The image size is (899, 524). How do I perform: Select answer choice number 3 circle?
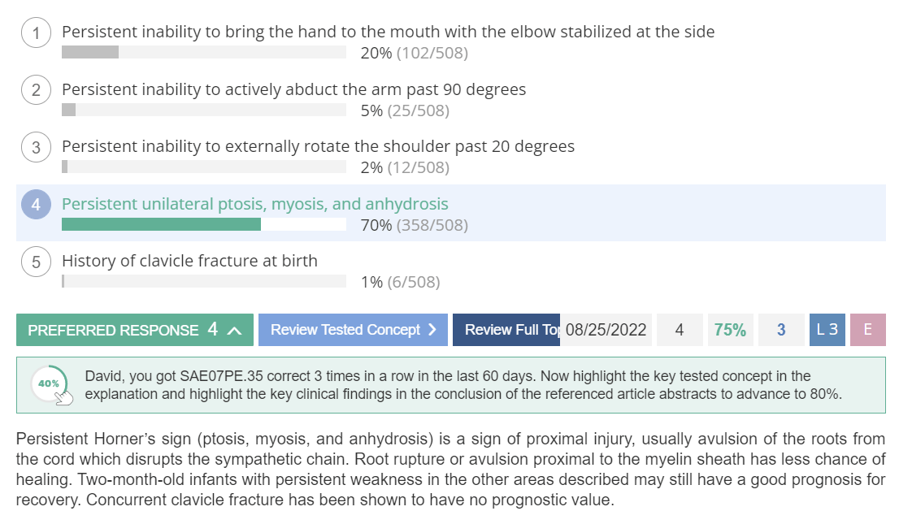(36, 147)
